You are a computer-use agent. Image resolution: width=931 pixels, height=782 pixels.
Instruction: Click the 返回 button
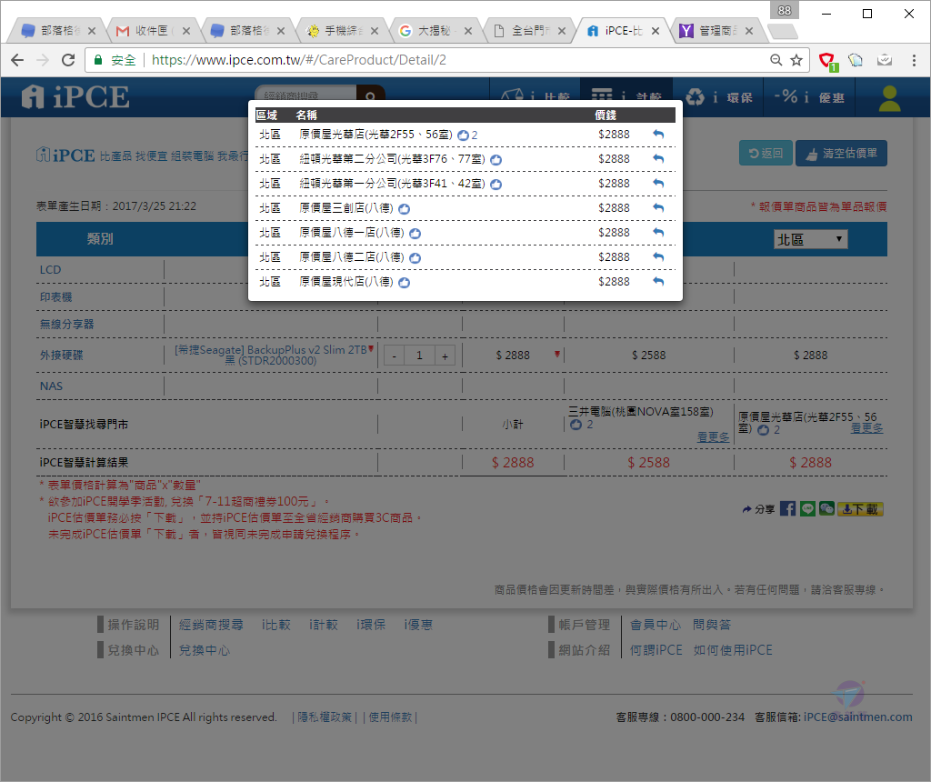[x=766, y=153]
